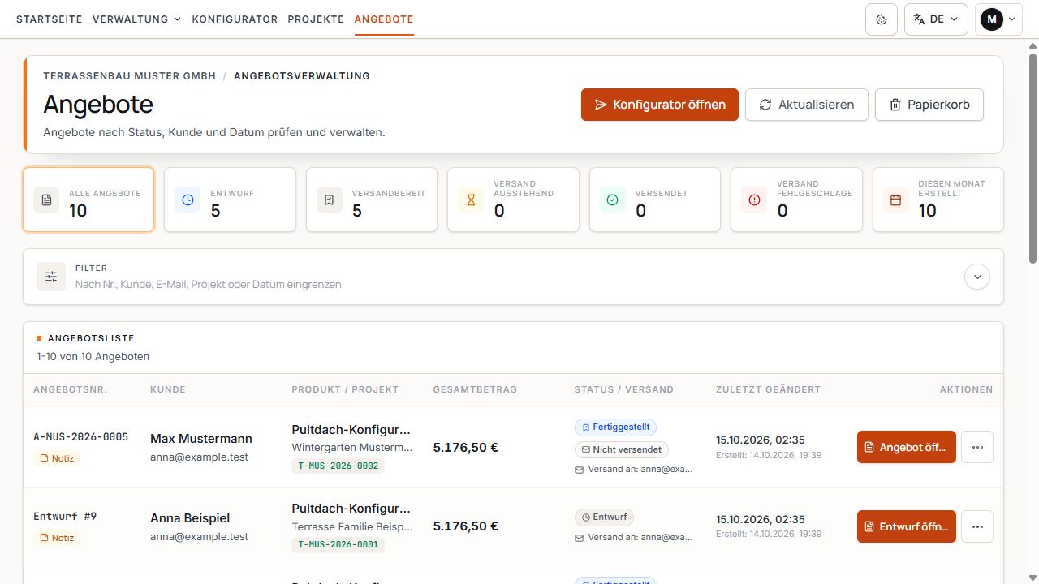
Task: Click Terrassenbau Muster GmbH breadcrumb
Action: (x=130, y=76)
